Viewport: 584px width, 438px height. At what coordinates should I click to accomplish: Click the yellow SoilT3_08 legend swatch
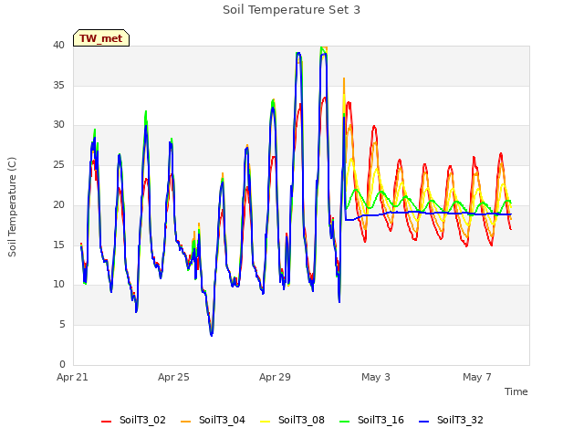[x=265, y=422]
